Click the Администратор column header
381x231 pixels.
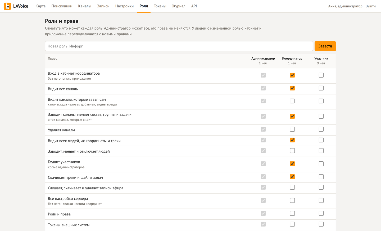(x=263, y=59)
